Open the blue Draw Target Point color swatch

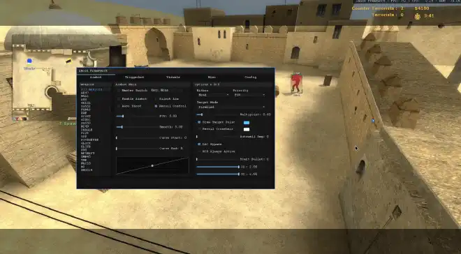247,122
